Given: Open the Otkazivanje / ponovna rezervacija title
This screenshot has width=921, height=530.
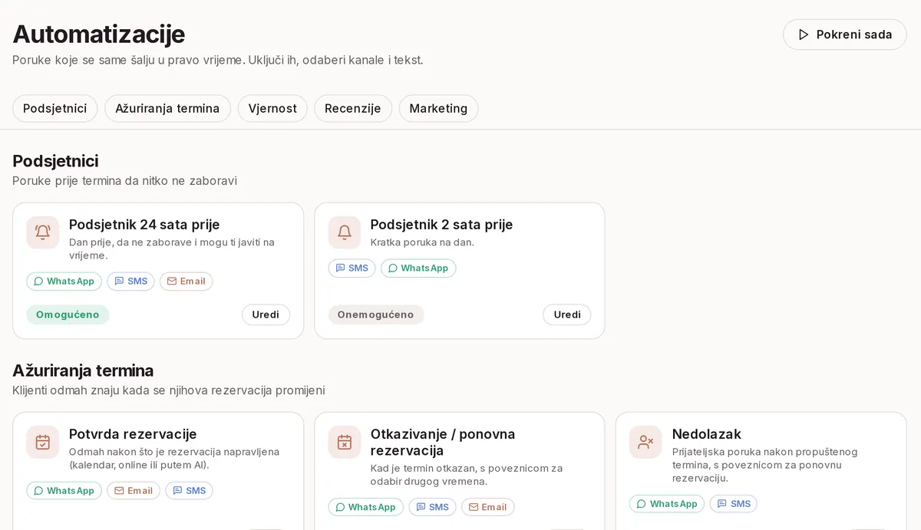Looking at the screenshot, I should 443,443.
